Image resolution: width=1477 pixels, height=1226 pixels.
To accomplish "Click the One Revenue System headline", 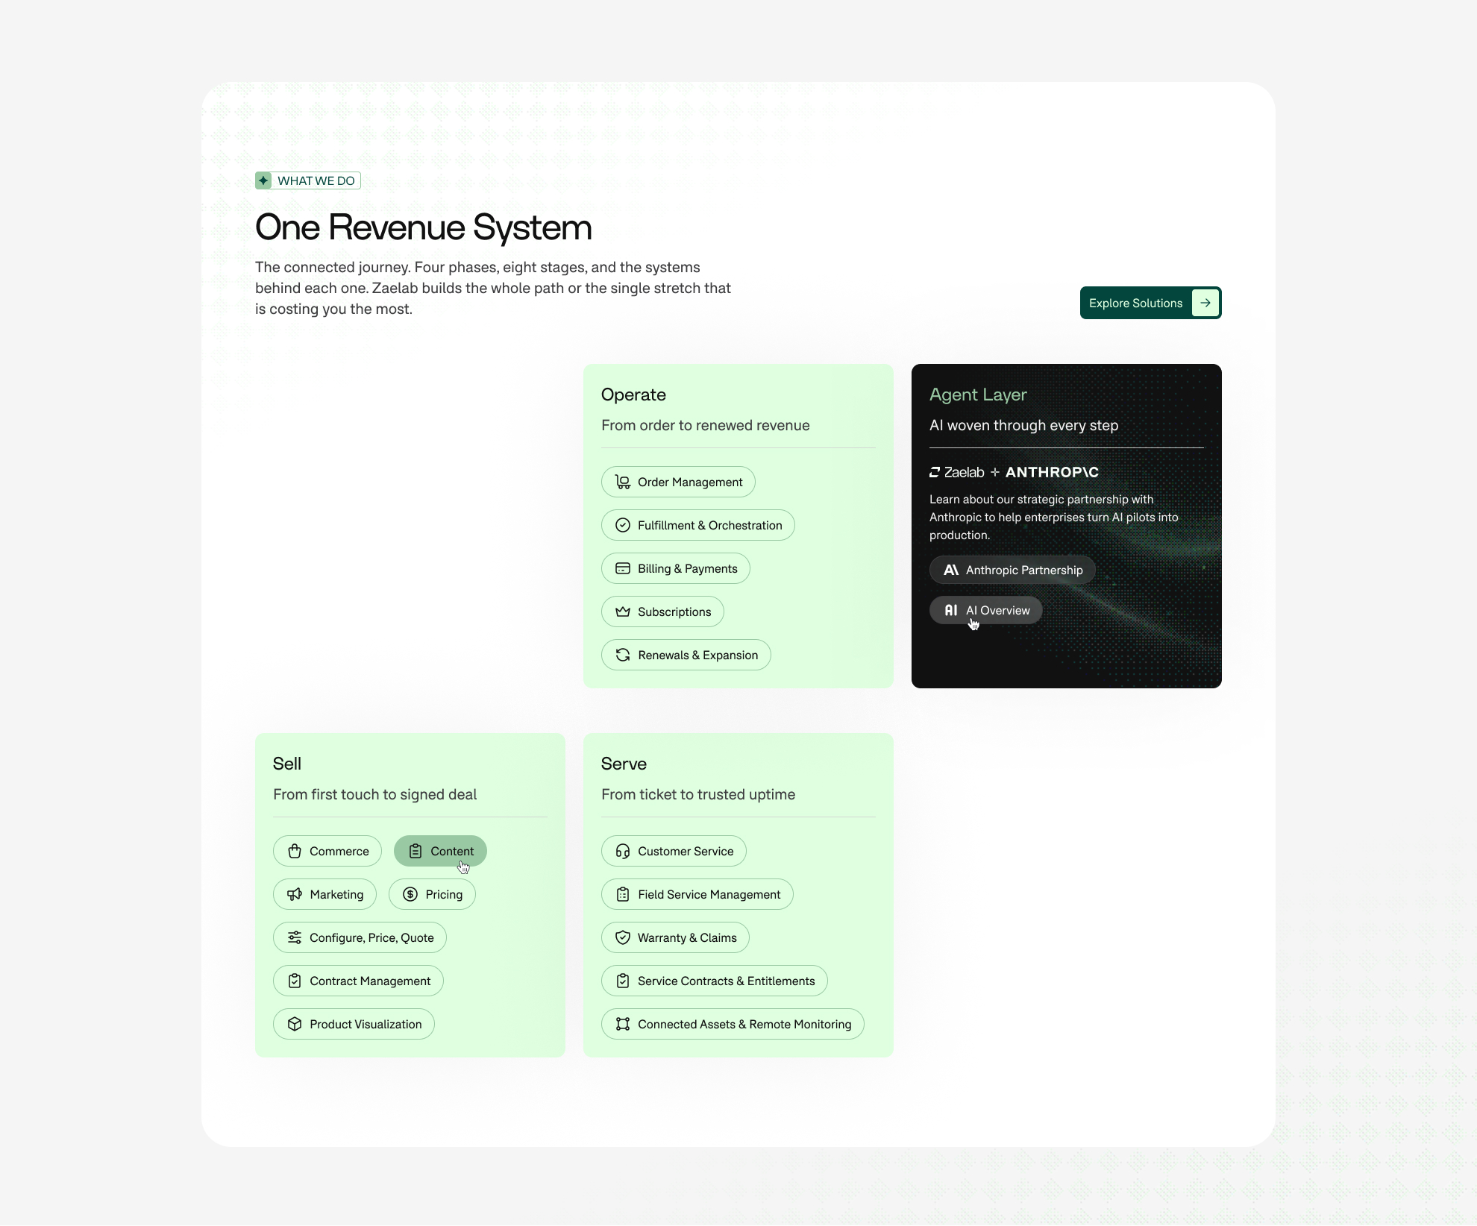I will 423,227.
